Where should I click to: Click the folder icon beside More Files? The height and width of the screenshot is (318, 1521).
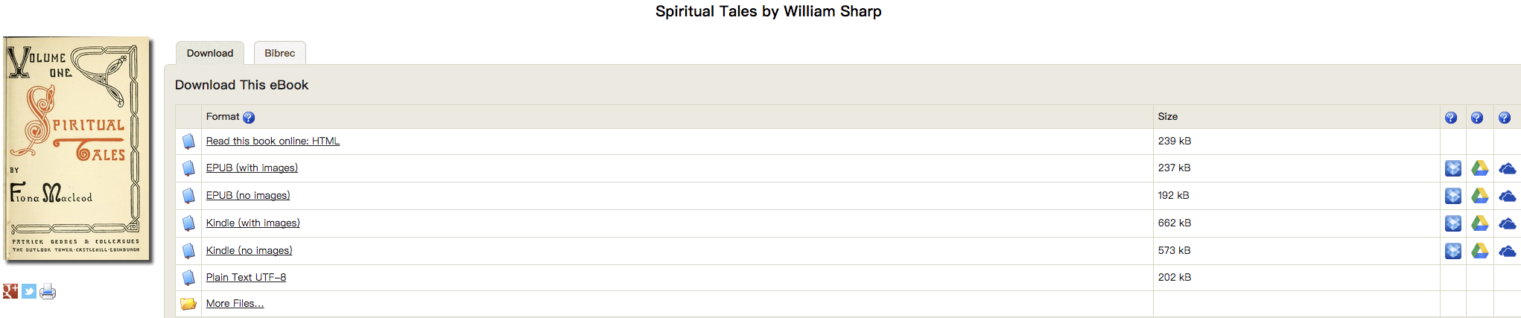pos(188,304)
